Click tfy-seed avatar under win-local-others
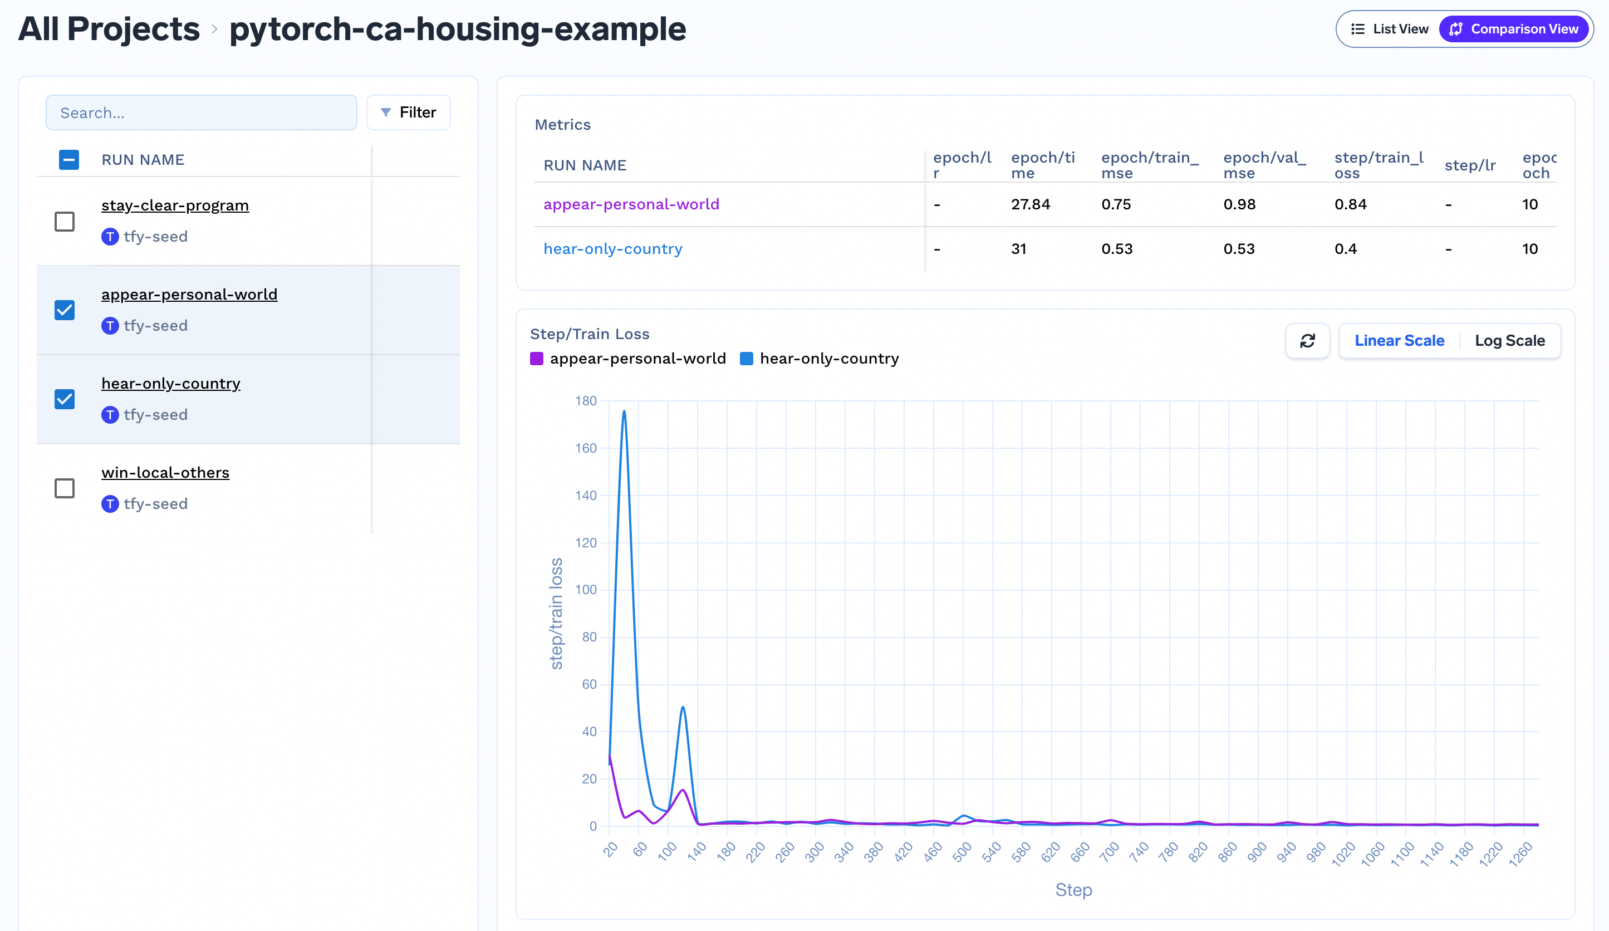The height and width of the screenshot is (931, 1609). tap(110, 504)
